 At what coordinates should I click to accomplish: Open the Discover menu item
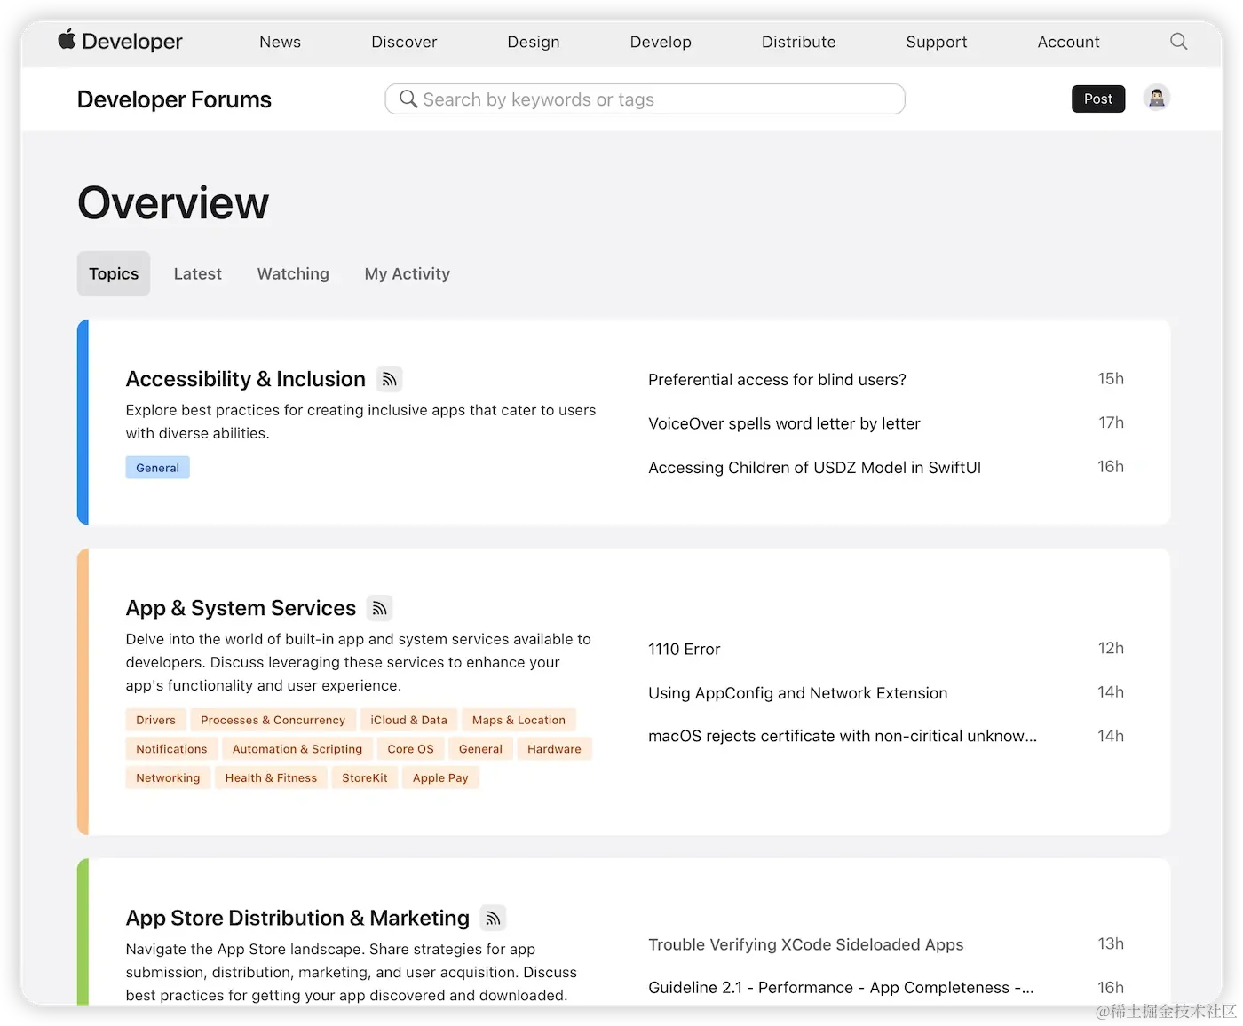[404, 42]
